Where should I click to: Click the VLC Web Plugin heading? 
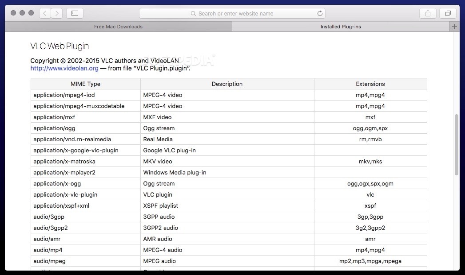59,46
